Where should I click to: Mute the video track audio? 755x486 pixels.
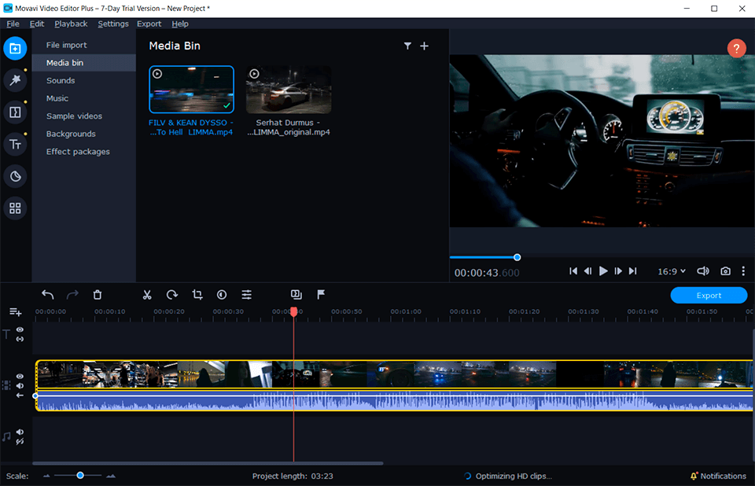18,385
